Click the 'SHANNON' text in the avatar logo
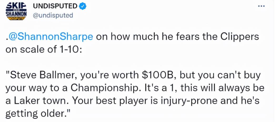275x122 pixels. pos(16,14)
